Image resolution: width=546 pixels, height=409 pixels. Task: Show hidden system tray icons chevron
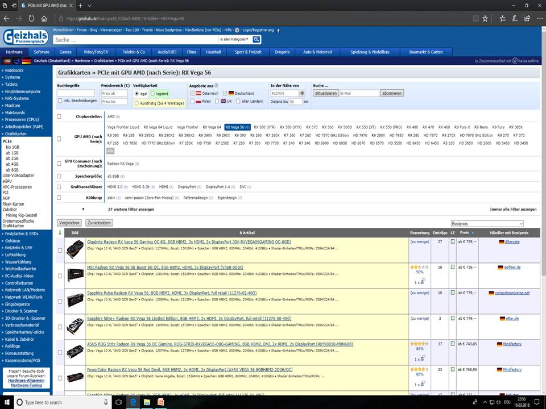(485, 402)
